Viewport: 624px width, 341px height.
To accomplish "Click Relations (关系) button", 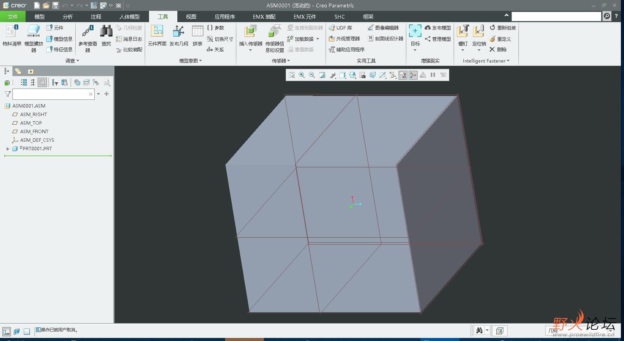I will (x=215, y=49).
